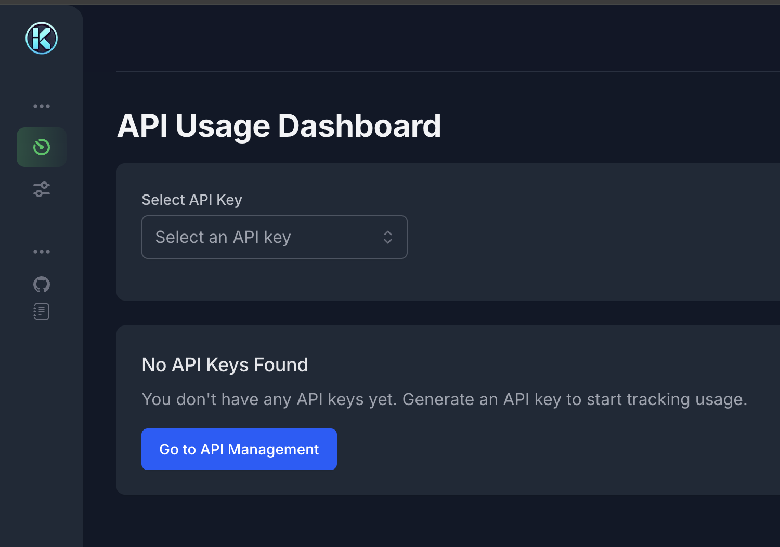
Task: Click the 'Select API Key' field label
Action: tap(192, 200)
